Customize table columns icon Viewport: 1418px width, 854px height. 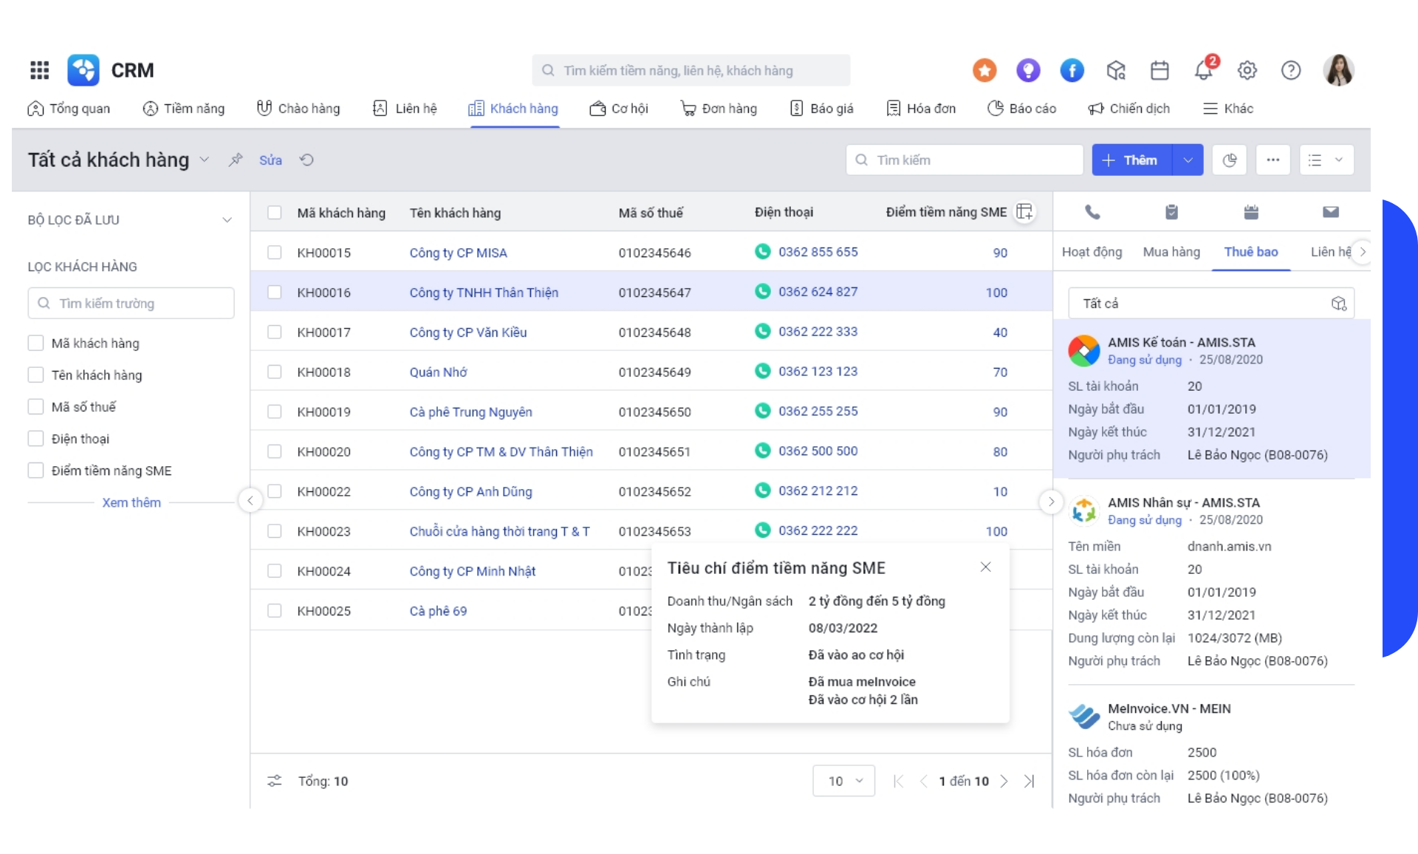[x=1024, y=212]
